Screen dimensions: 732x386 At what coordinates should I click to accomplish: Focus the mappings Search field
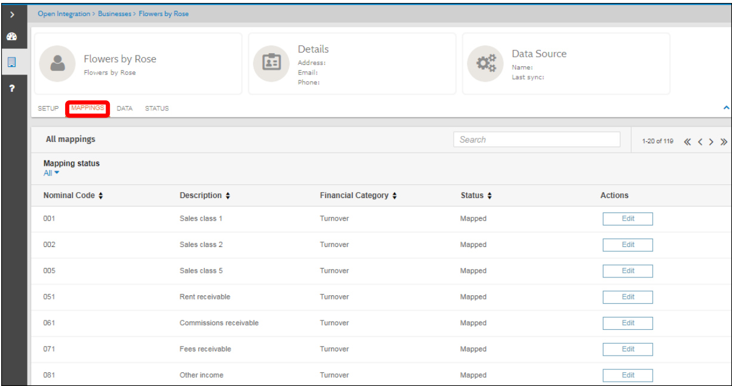(537, 140)
